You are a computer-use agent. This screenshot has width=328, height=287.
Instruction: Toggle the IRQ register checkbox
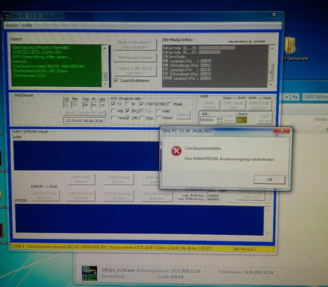[x=128, y=111]
